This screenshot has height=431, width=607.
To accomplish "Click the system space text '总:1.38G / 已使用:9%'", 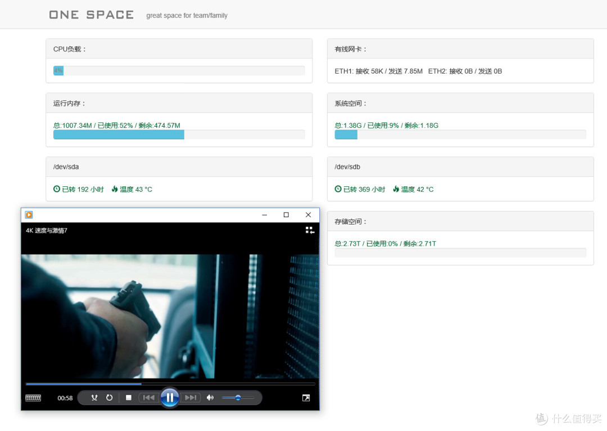I will (x=366, y=125).
